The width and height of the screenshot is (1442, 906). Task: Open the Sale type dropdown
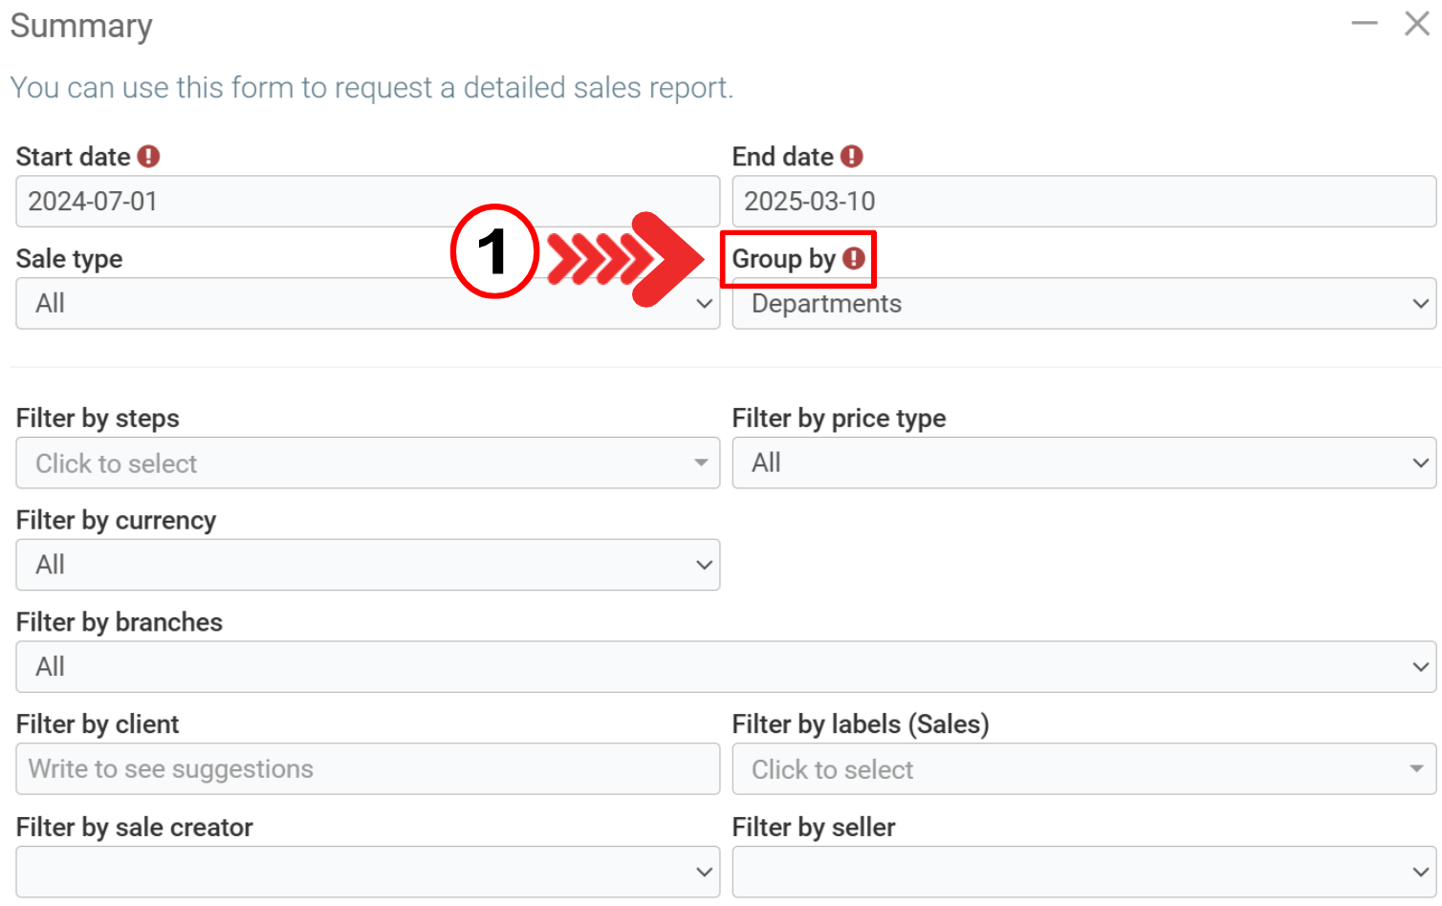[367, 304]
